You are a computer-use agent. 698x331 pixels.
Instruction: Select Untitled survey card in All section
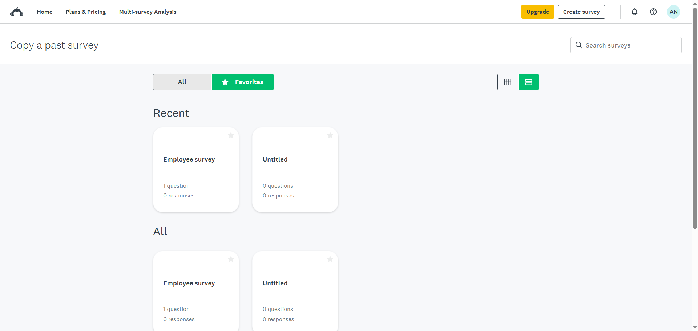295,291
